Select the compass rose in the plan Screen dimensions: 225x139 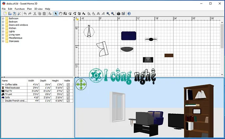[x=89, y=31]
